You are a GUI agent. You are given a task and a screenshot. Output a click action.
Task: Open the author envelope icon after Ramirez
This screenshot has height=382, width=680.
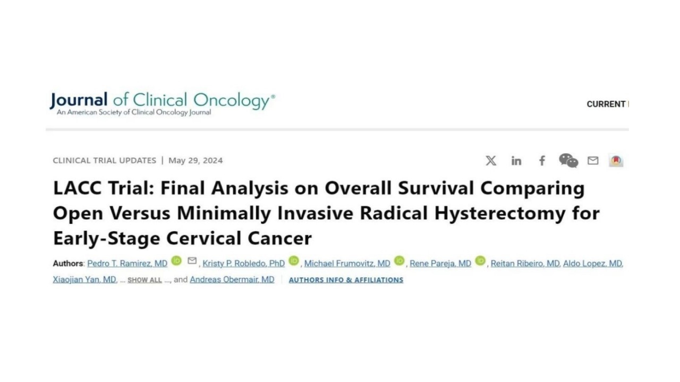click(192, 261)
